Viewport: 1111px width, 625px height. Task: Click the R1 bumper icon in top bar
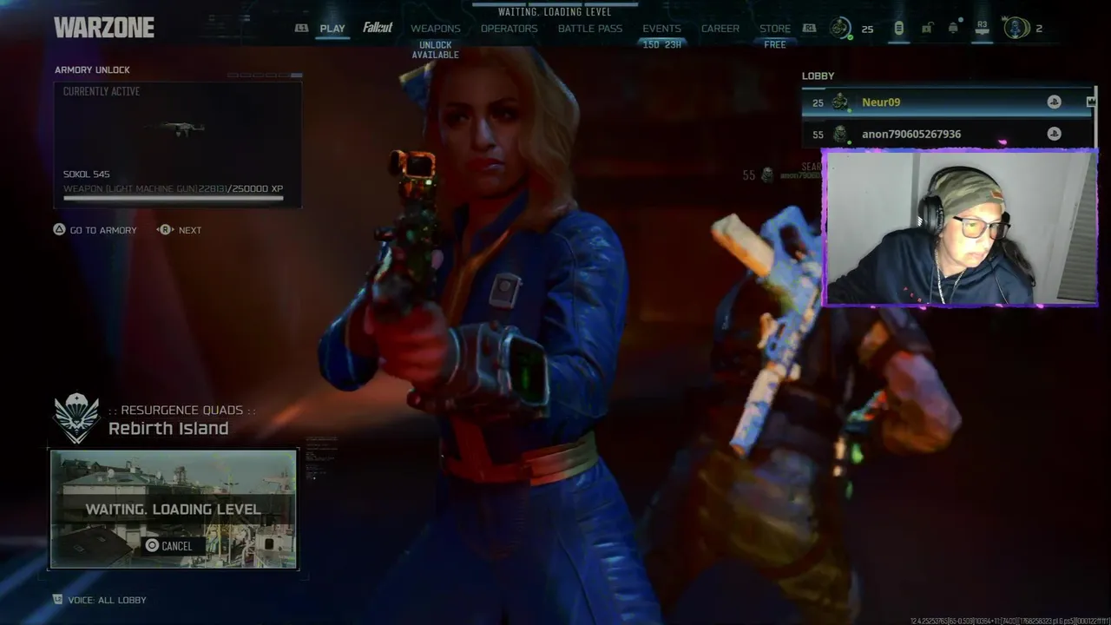point(809,29)
